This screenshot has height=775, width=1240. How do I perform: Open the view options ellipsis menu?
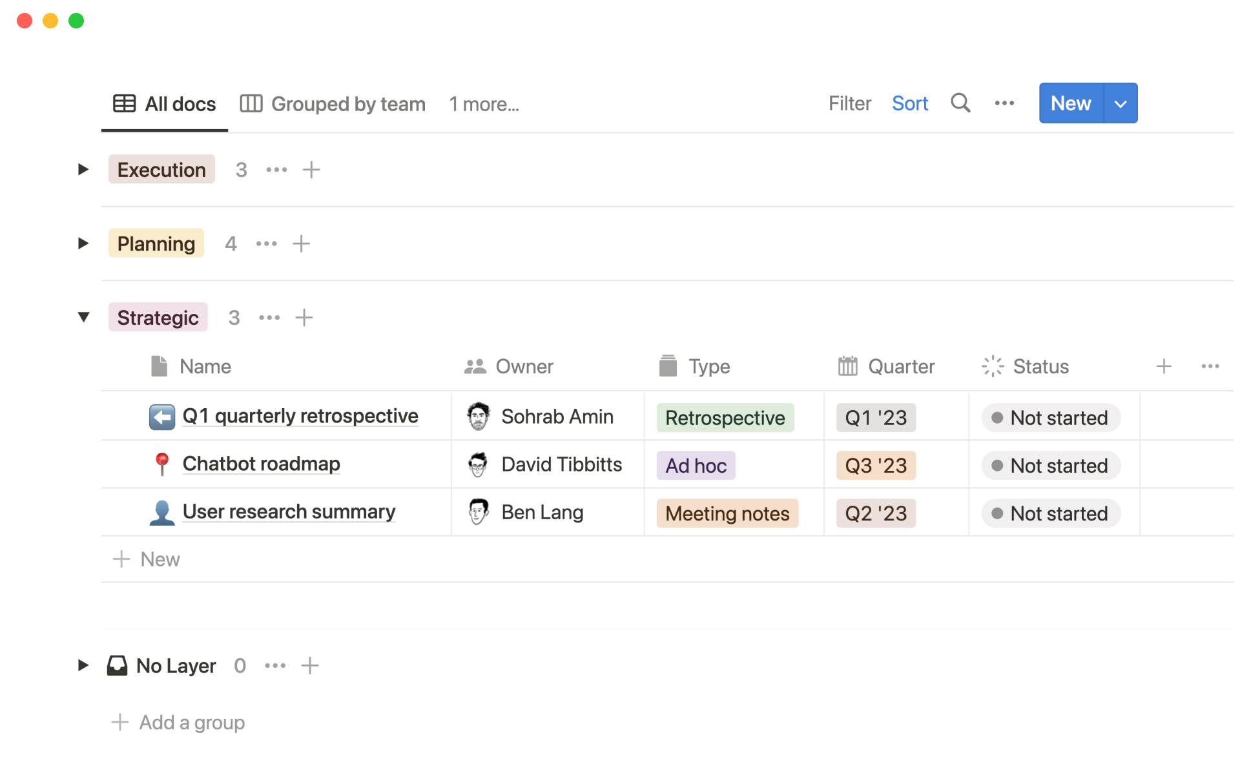pyautogui.click(x=1004, y=103)
